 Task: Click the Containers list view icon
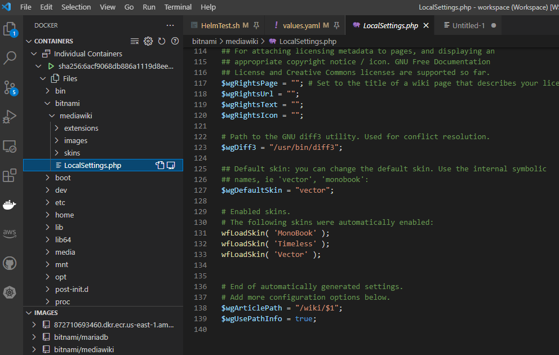pos(135,41)
